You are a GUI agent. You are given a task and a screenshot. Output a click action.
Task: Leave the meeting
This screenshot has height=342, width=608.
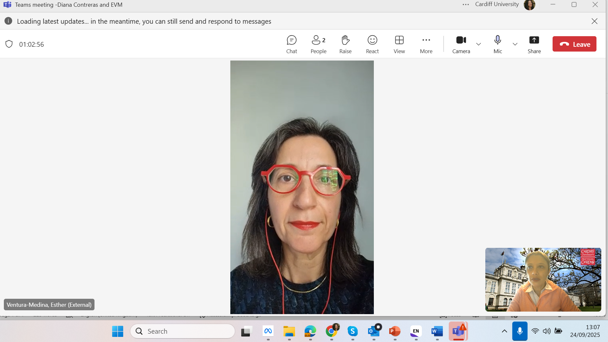(574, 44)
